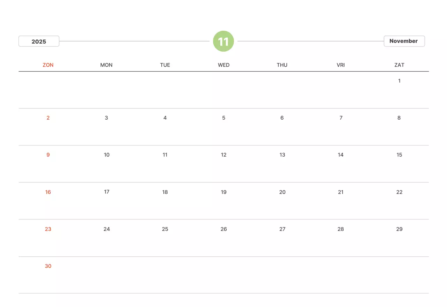The width and height of the screenshot is (447, 307).
Task: Choose date 11 in the grid
Action: pyautogui.click(x=165, y=155)
